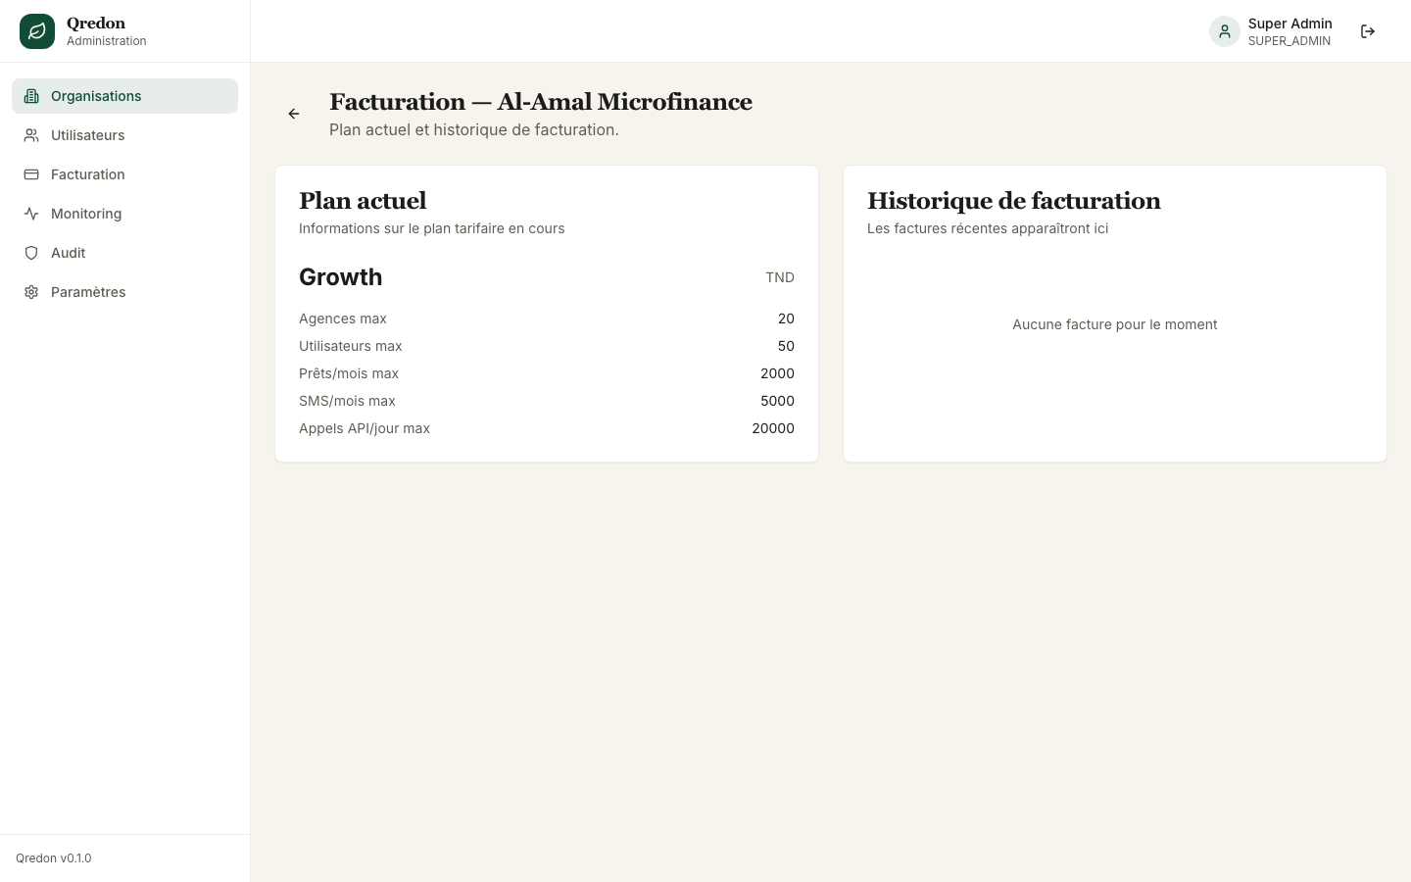Viewport: 1411px width, 882px height.
Task: Go to Utilisateurs in the sidebar
Action: pyautogui.click(x=124, y=135)
